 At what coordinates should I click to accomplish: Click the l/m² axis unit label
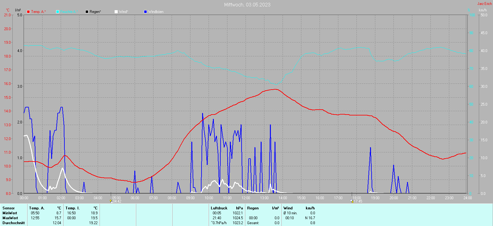pyautogui.click(x=18, y=10)
